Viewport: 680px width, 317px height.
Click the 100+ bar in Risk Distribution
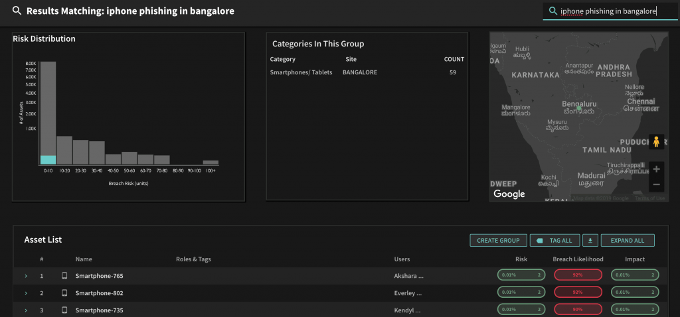click(211, 162)
